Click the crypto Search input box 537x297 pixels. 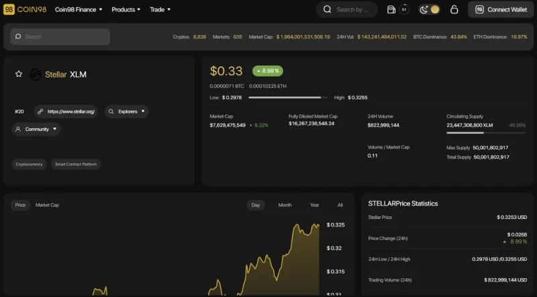tap(60, 37)
